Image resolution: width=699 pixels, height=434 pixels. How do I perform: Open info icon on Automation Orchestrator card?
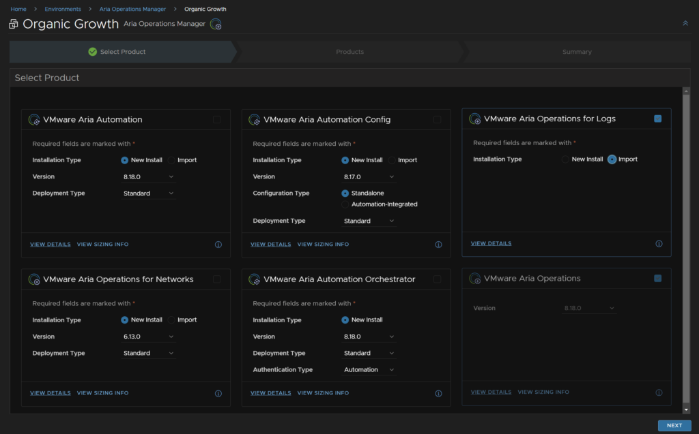438,394
